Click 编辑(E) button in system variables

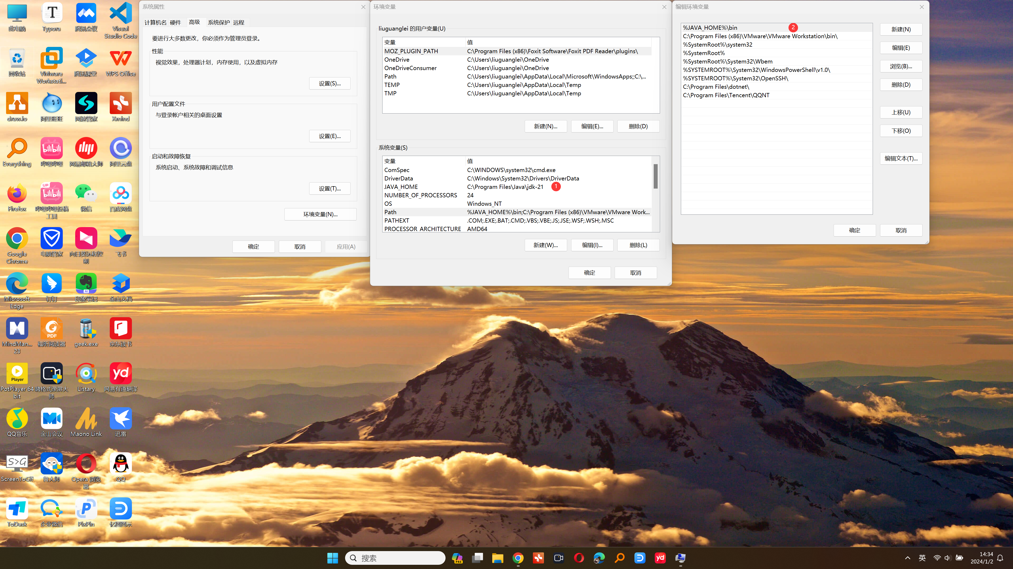click(592, 244)
